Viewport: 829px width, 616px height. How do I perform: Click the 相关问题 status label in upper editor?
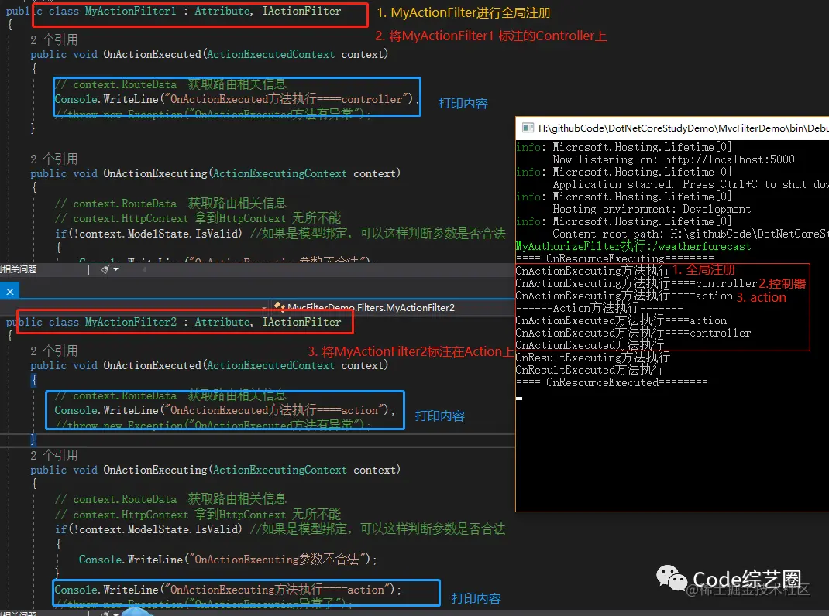coord(19,269)
